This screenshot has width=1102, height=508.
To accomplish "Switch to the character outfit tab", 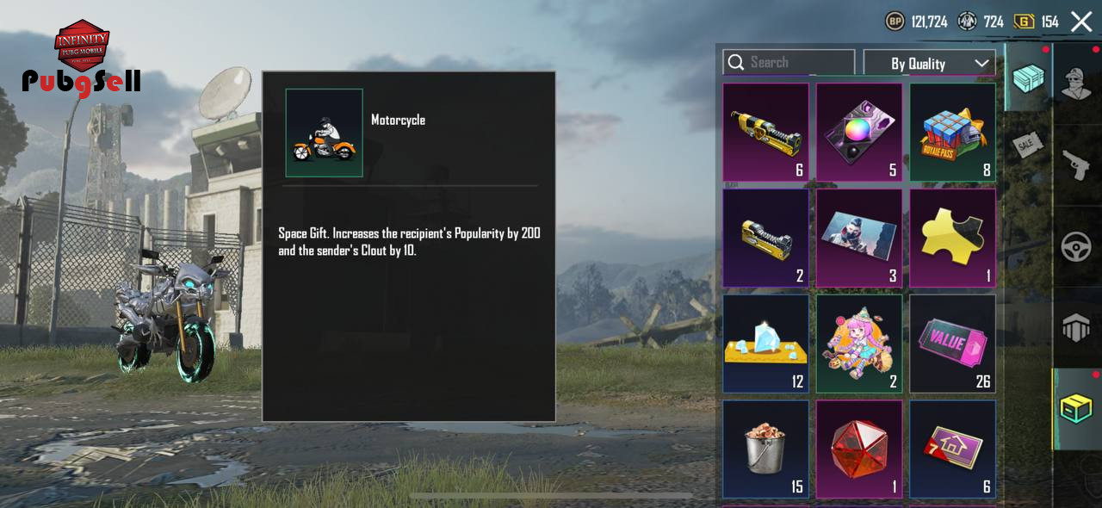I will [x=1077, y=83].
